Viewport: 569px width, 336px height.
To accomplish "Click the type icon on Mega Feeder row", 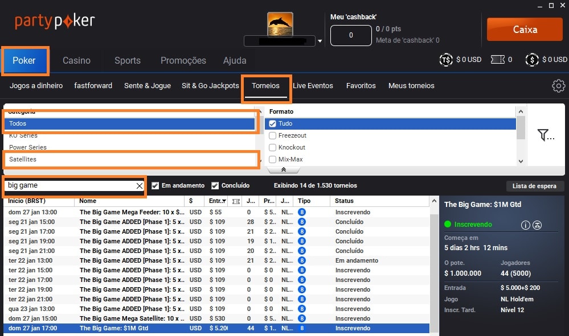I will (x=301, y=212).
